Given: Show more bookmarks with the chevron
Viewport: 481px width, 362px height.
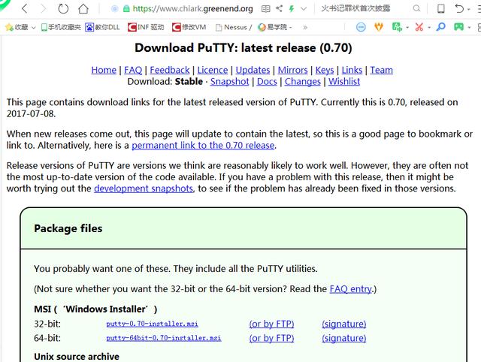Looking at the screenshot, I should [305, 28].
